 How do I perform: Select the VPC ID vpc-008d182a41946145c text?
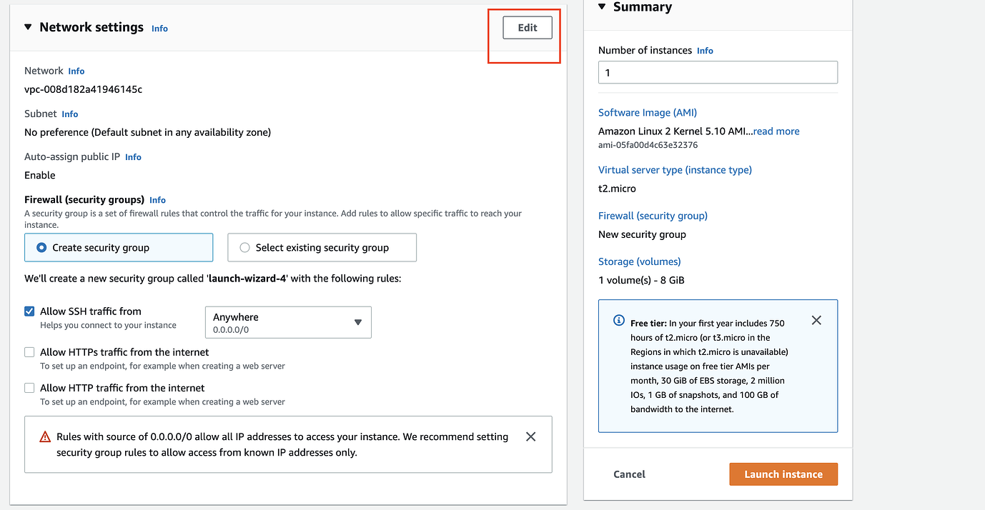(83, 90)
